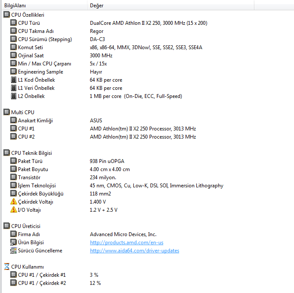Click the icon beside Min / Max CPU Çarpanı
Image resolution: width=294 pixels, height=293 pixels.
point(14,63)
